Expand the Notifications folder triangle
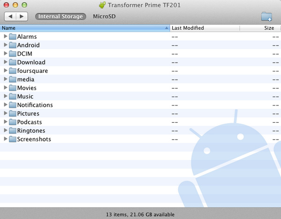The width and height of the screenshot is (281, 219). coord(6,105)
